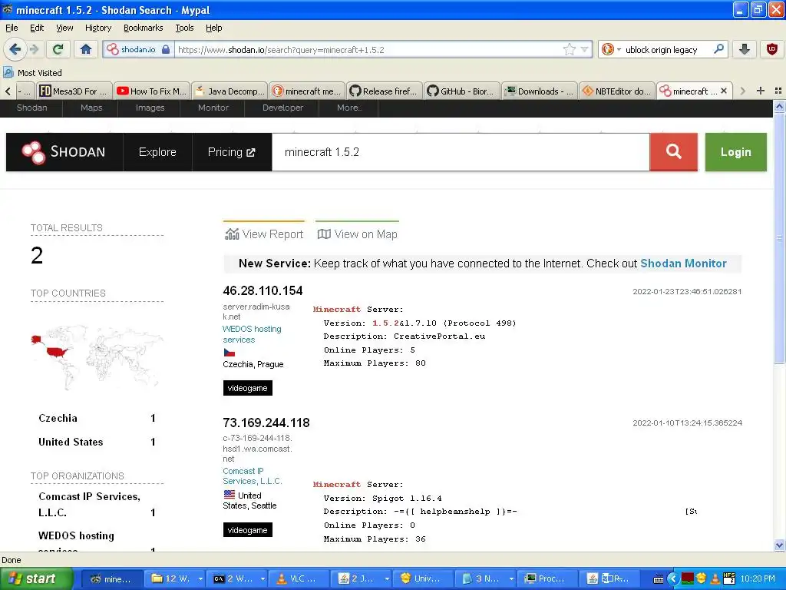The image size is (786, 590).
Task: Open result 73.169.244.118
Action: click(x=266, y=423)
